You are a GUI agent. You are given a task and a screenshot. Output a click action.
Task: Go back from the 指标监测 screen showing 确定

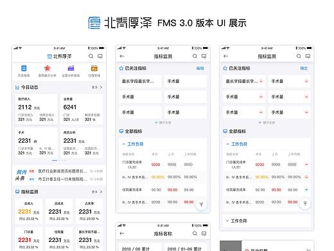coord(226,56)
